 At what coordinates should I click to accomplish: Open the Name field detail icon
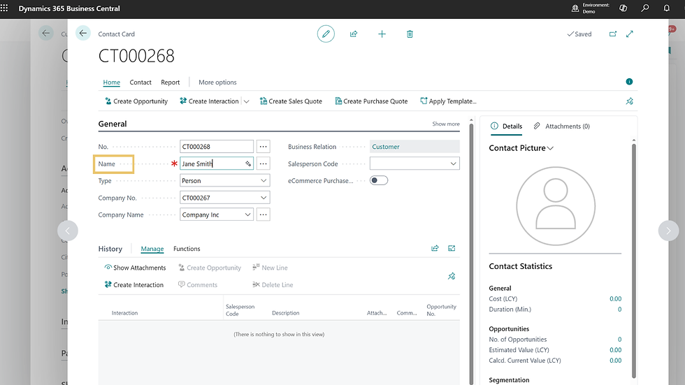(248, 164)
